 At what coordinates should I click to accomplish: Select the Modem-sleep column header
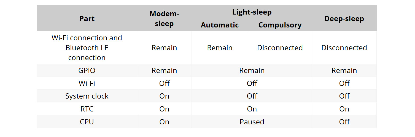click(x=164, y=19)
